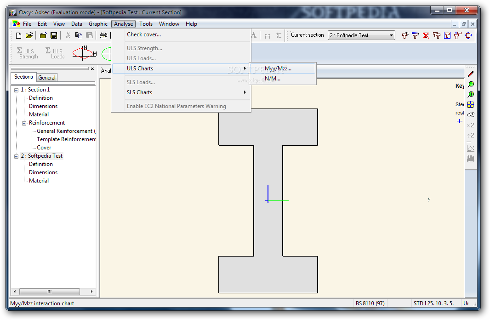This screenshot has height=320, width=490.
Task: Click the vertical dimension icon
Action: point(279,35)
